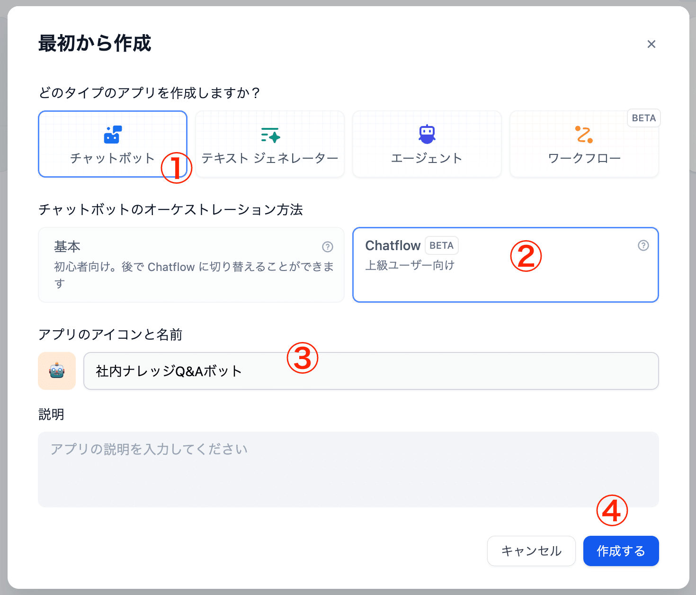Choose the Agent robot icon
Image resolution: width=696 pixels, height=595 pixels.
click(x=427, y=134)
